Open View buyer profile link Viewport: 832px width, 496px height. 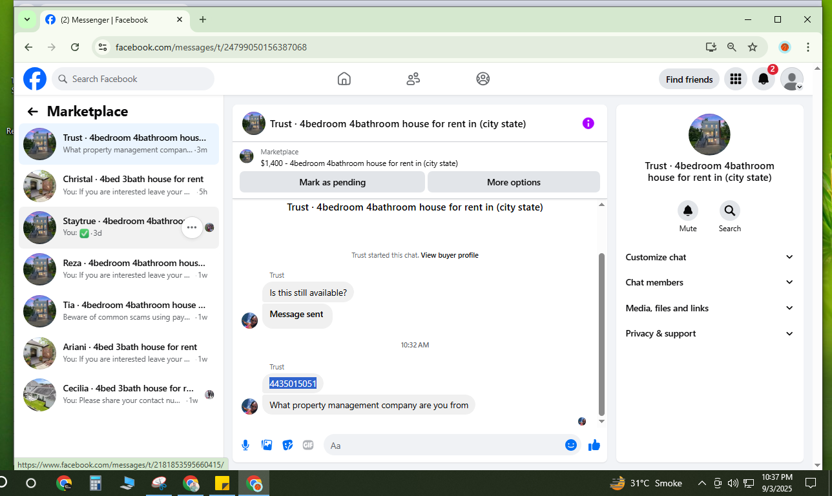coord(450,255)
